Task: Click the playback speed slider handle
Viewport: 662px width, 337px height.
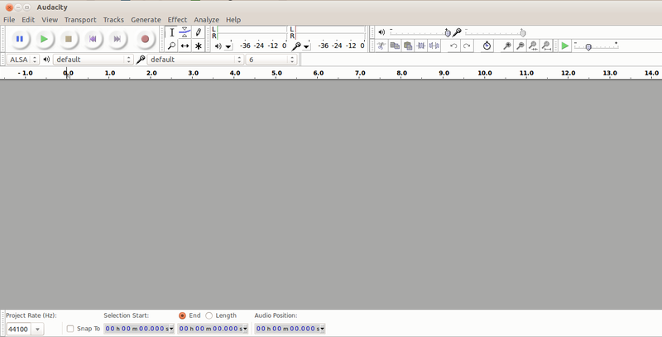Action: click(588, 47)
